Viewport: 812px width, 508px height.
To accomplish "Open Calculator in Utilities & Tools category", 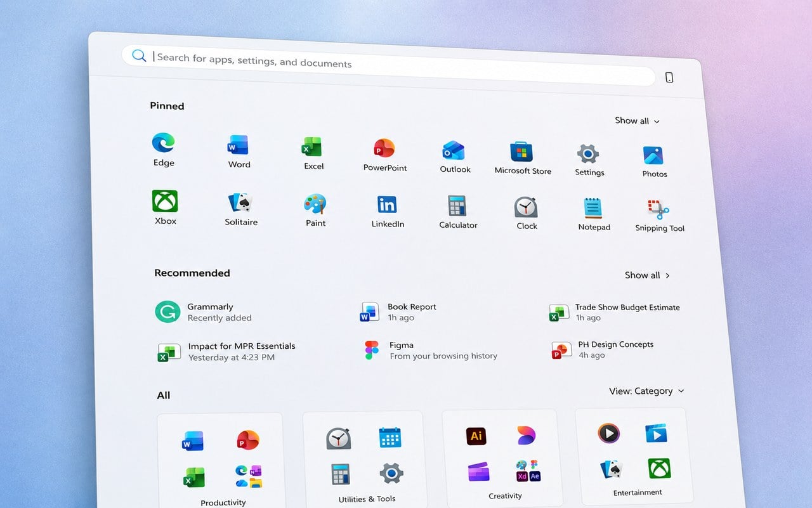I will coord(340,474).
